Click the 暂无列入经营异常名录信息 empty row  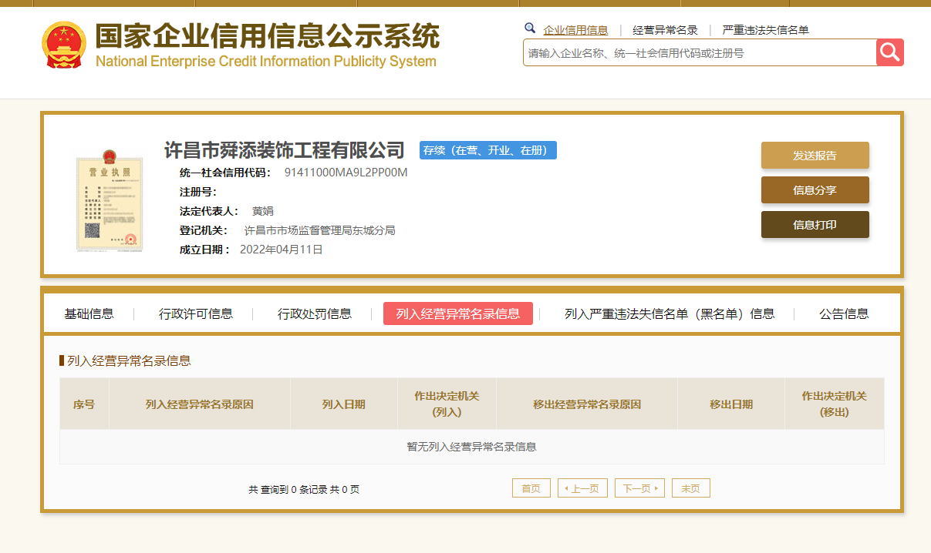472,447
